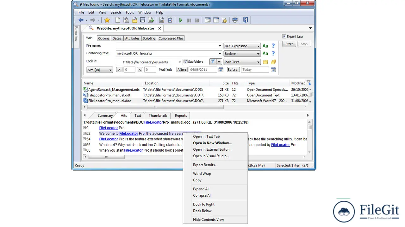Choose Word Wrap in context menu

click(215, 173)
